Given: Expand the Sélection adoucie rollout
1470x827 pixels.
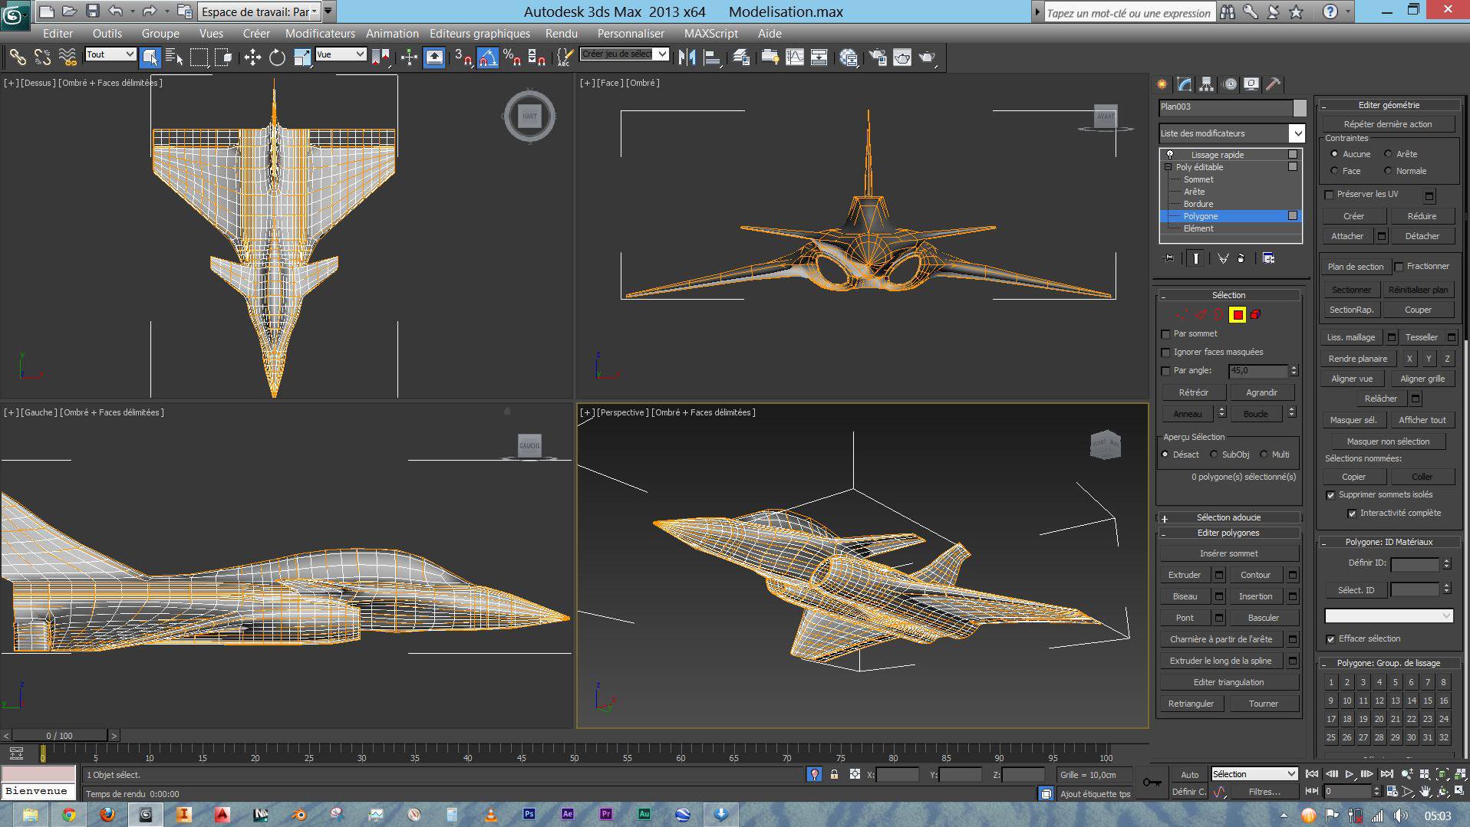Looking at the screenshot, I should click(1228, 517).
